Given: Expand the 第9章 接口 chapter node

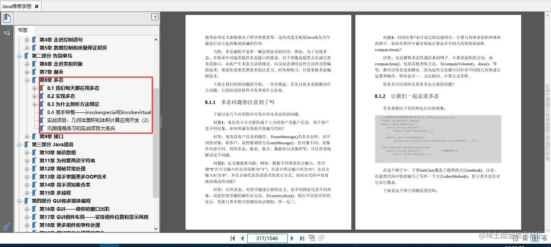Looking at the screenshot, I should pos(27,136).
